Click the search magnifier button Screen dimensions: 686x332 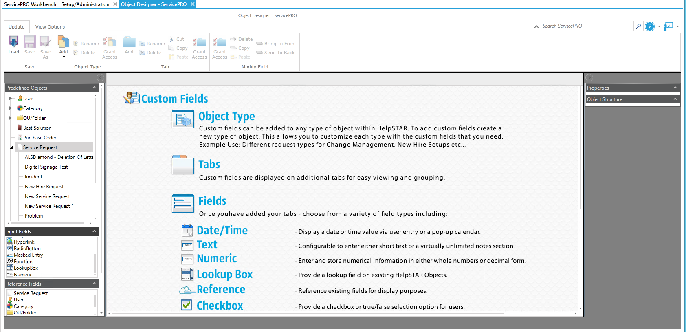[x=638, y=26]
